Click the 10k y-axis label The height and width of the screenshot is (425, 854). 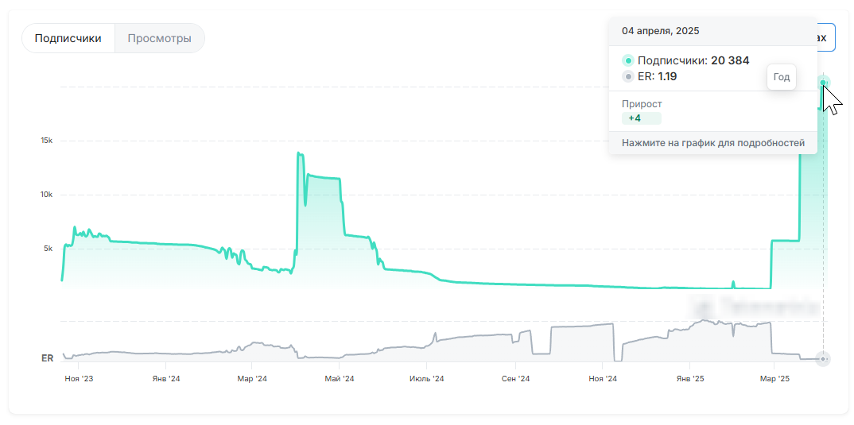(x=46, y=195)
